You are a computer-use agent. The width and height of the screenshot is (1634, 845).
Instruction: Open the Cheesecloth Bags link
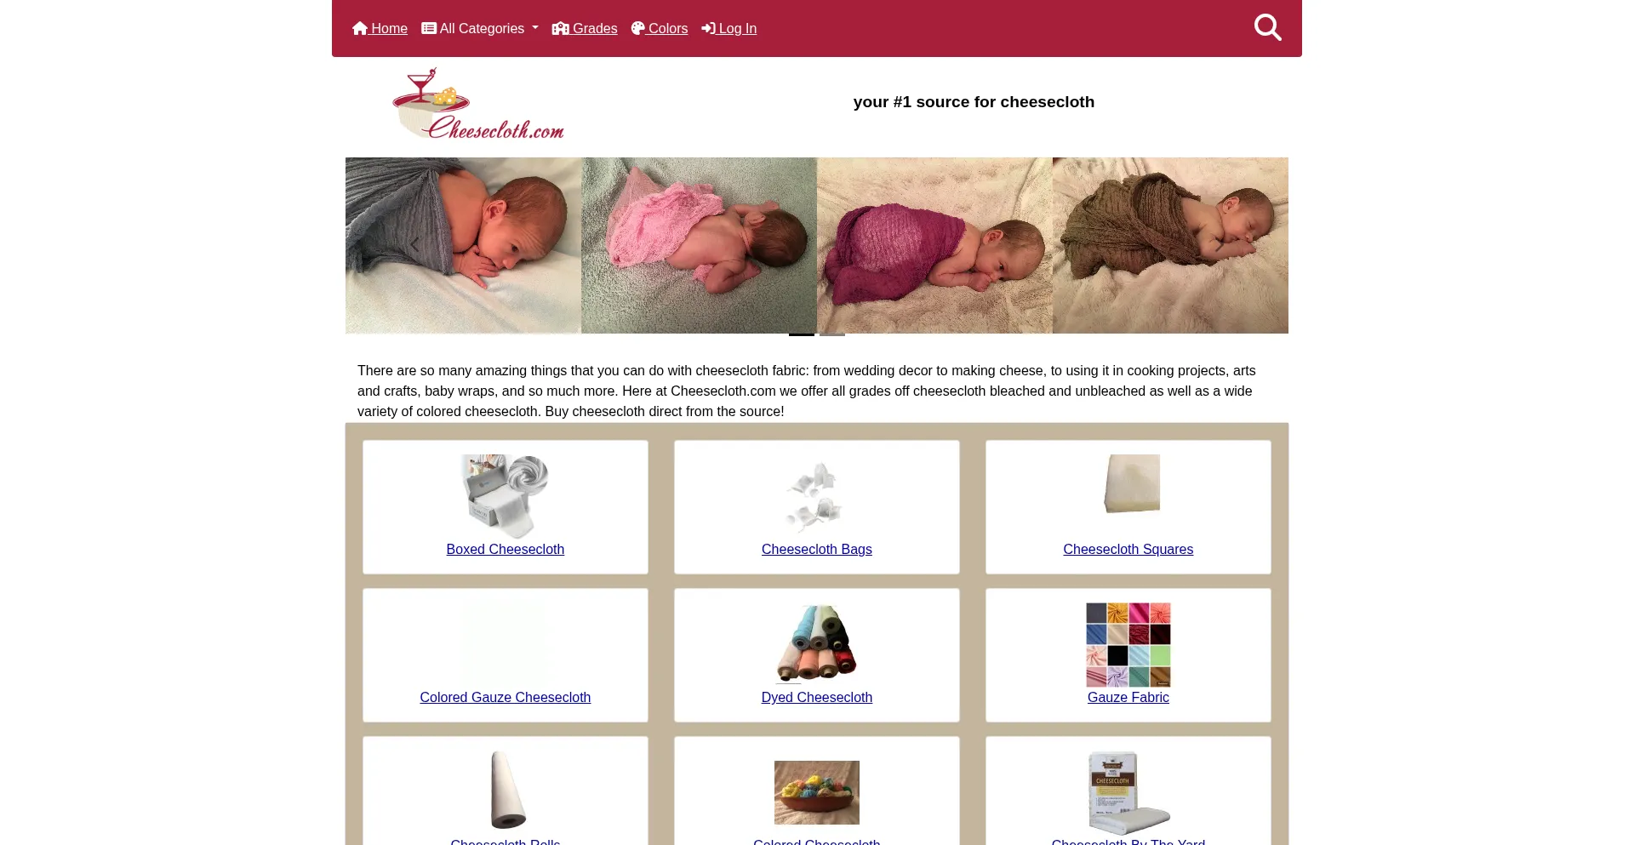817,550
